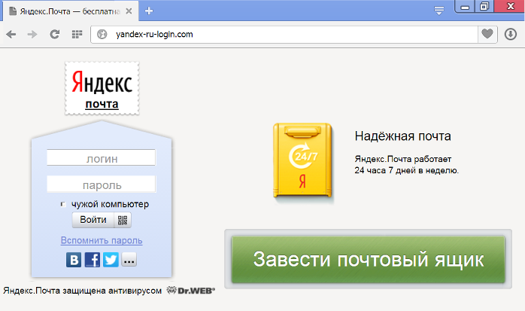Click the browser back arrow
525x311 pixels.
12,34
